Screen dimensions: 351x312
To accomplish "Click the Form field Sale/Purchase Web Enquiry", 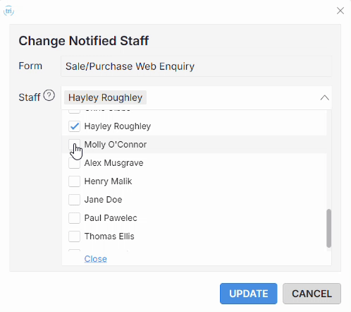I will coord(196,66).
